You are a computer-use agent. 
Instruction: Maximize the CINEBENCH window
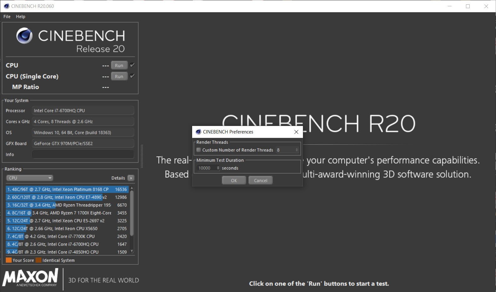468,6
